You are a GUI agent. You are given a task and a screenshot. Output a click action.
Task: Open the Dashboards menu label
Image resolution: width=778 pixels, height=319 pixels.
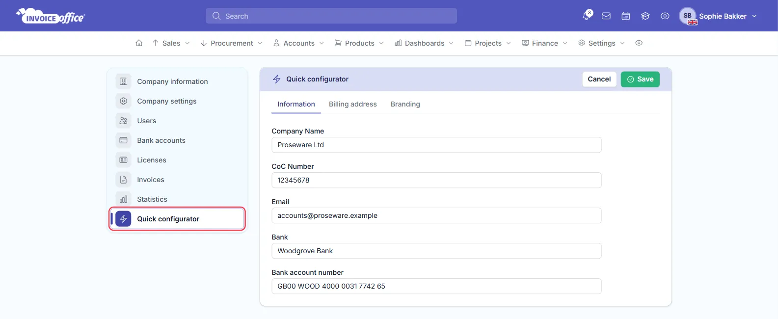click(x=425, y=43)
